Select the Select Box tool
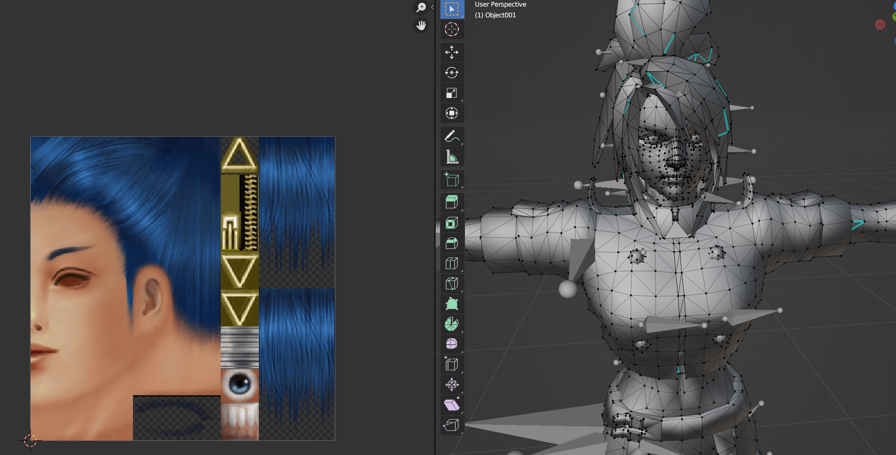This screenshot has width=896, height=455. pos(452,9)
